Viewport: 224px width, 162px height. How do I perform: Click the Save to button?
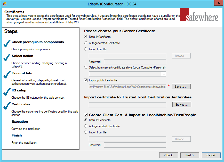click(181, 86)
